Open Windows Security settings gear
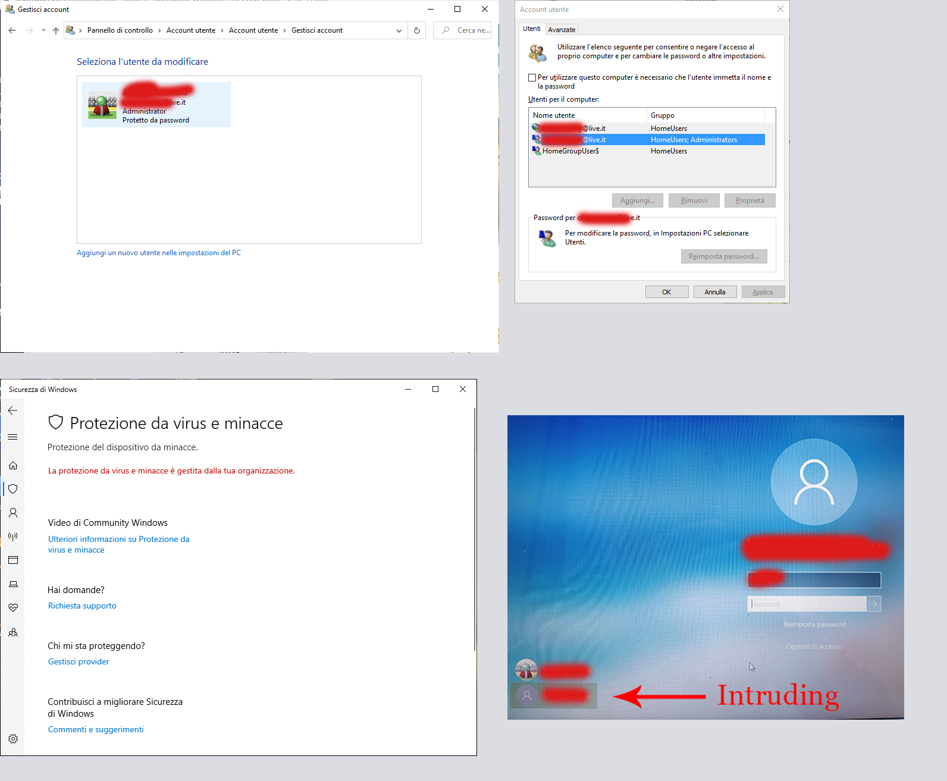Viewport: 947px width, 781px height. click(x=13, y=739)
